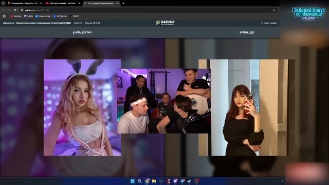This screenshot has height=185, width=329.
Task: Open the Windows Start menu
Action: pos(133,181)
